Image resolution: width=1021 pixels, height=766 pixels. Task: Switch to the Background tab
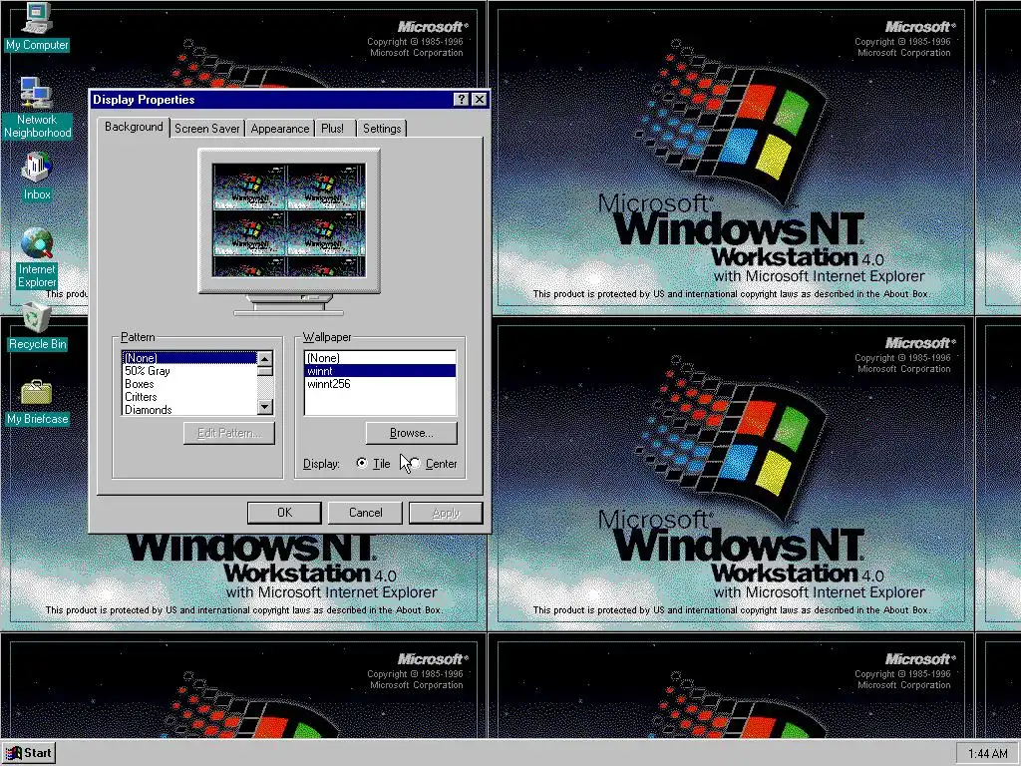(134, 127)
